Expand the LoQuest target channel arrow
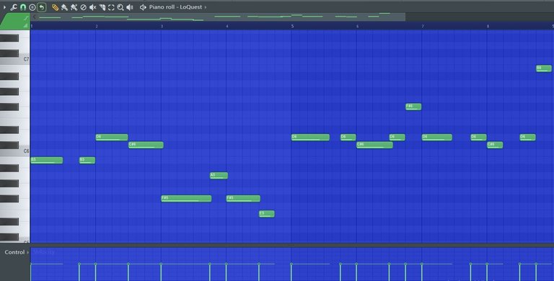554x281 pixels. click(x=206, y=7)
